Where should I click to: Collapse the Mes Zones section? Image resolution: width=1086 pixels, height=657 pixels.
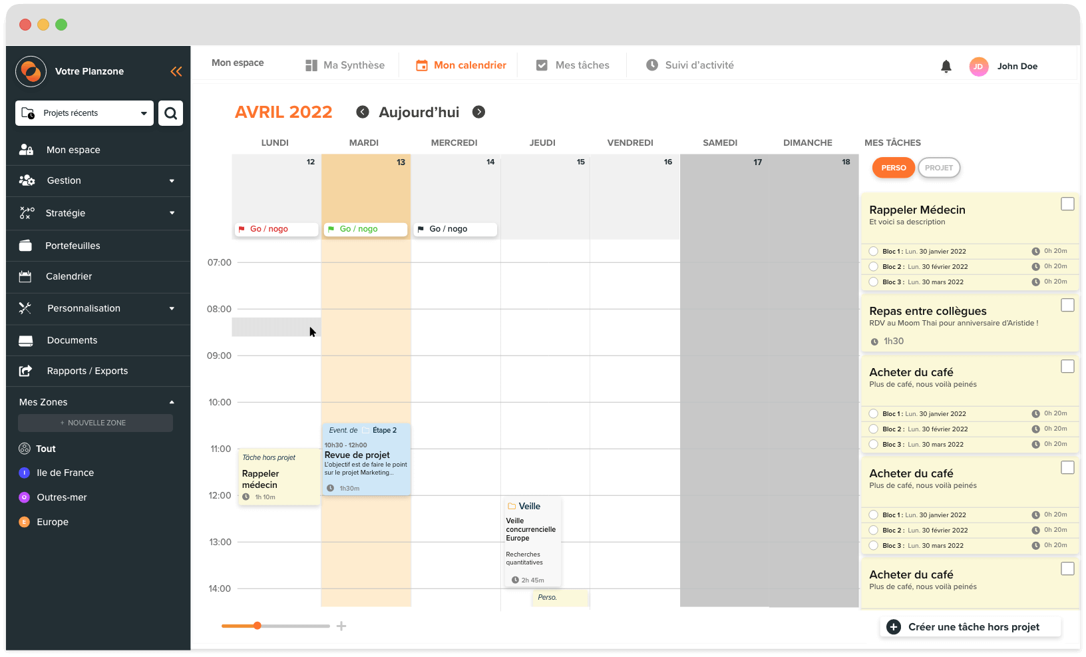tap(172, 402)
